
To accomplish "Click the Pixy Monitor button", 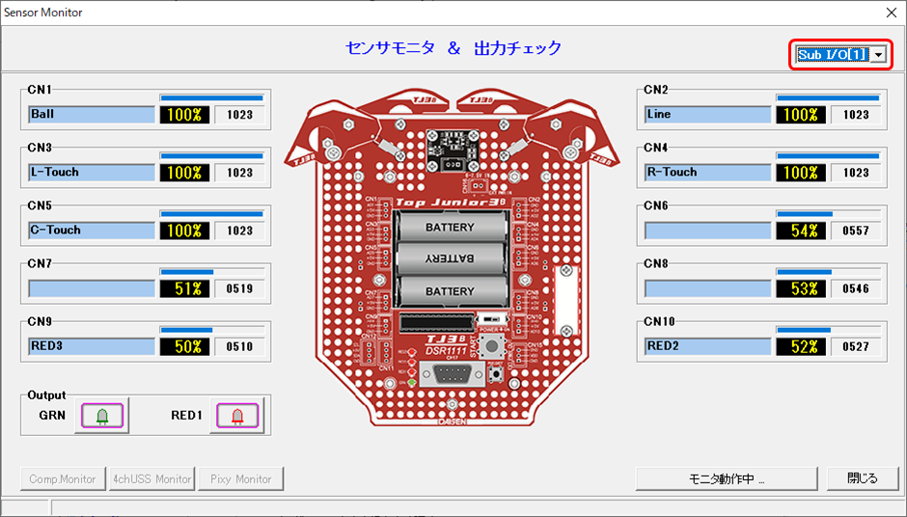I will tap(240, 478).
